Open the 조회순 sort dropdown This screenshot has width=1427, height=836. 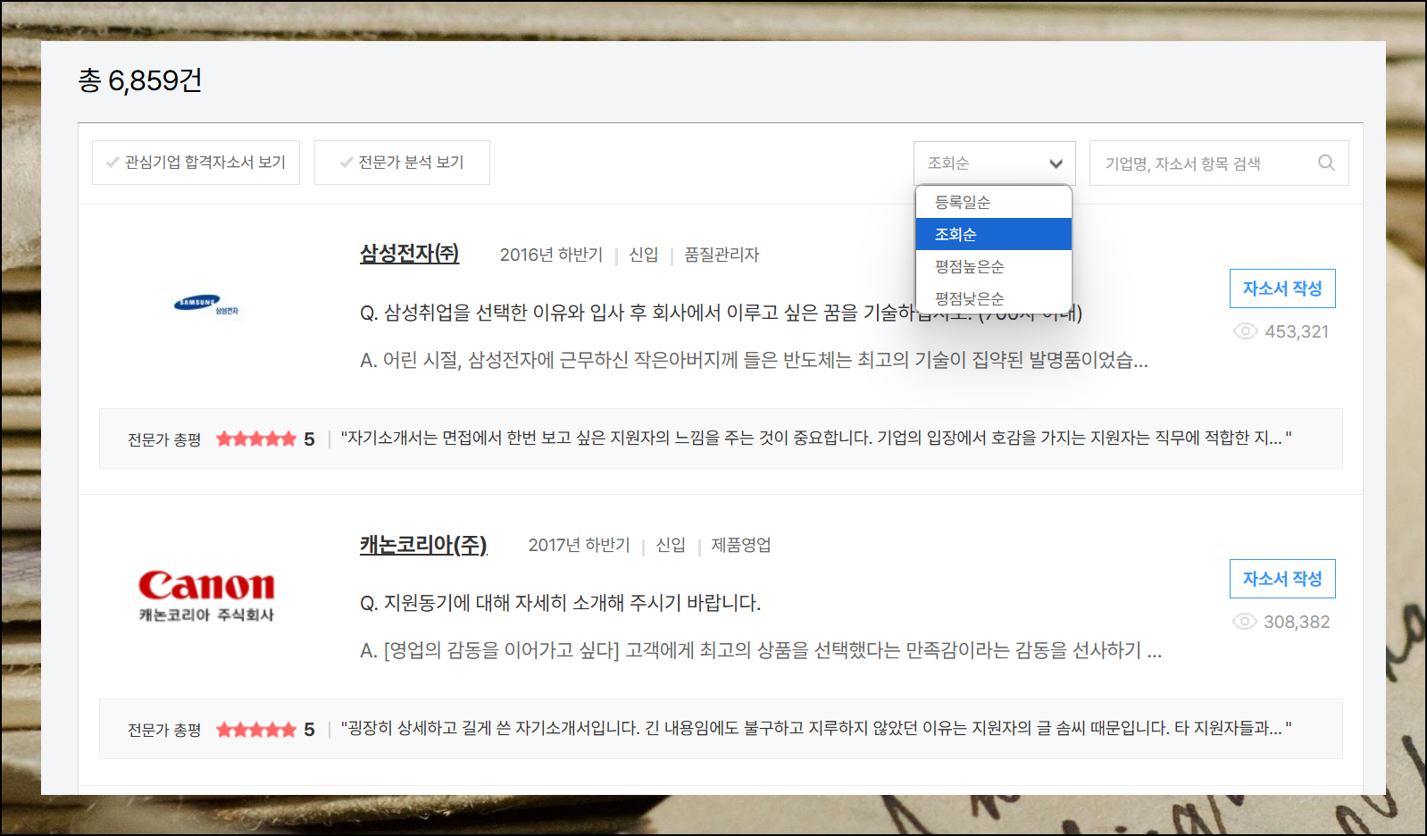(x=994, y=163)
